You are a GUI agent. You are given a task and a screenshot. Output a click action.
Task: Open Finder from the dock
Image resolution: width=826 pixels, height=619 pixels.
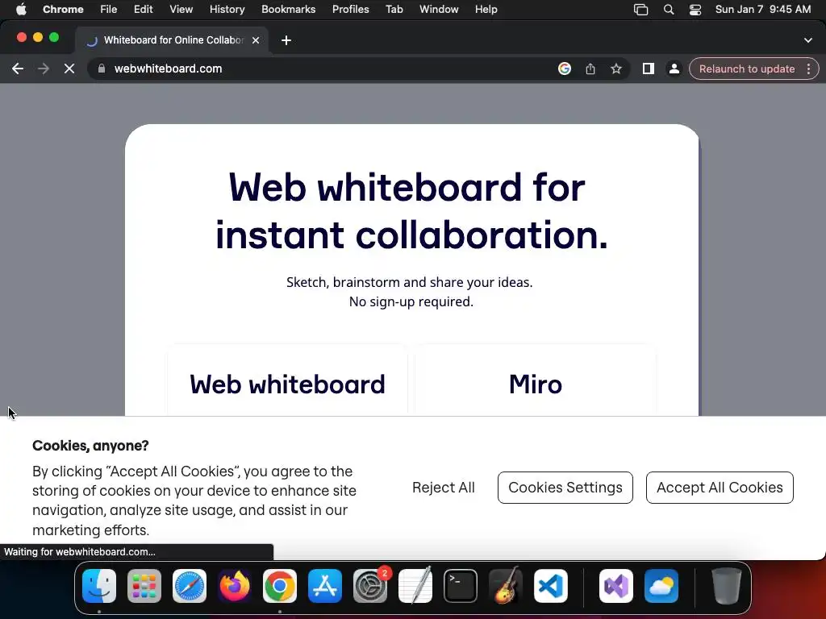99,586
